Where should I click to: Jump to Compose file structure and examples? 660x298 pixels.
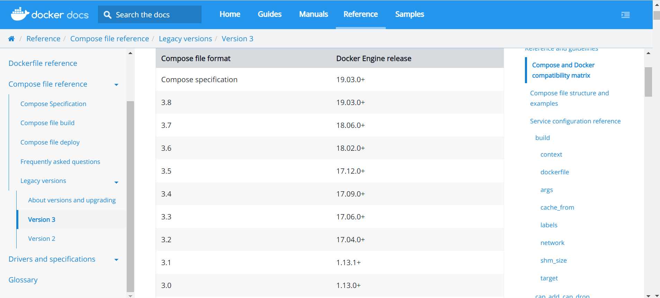[x=569, y=98]
